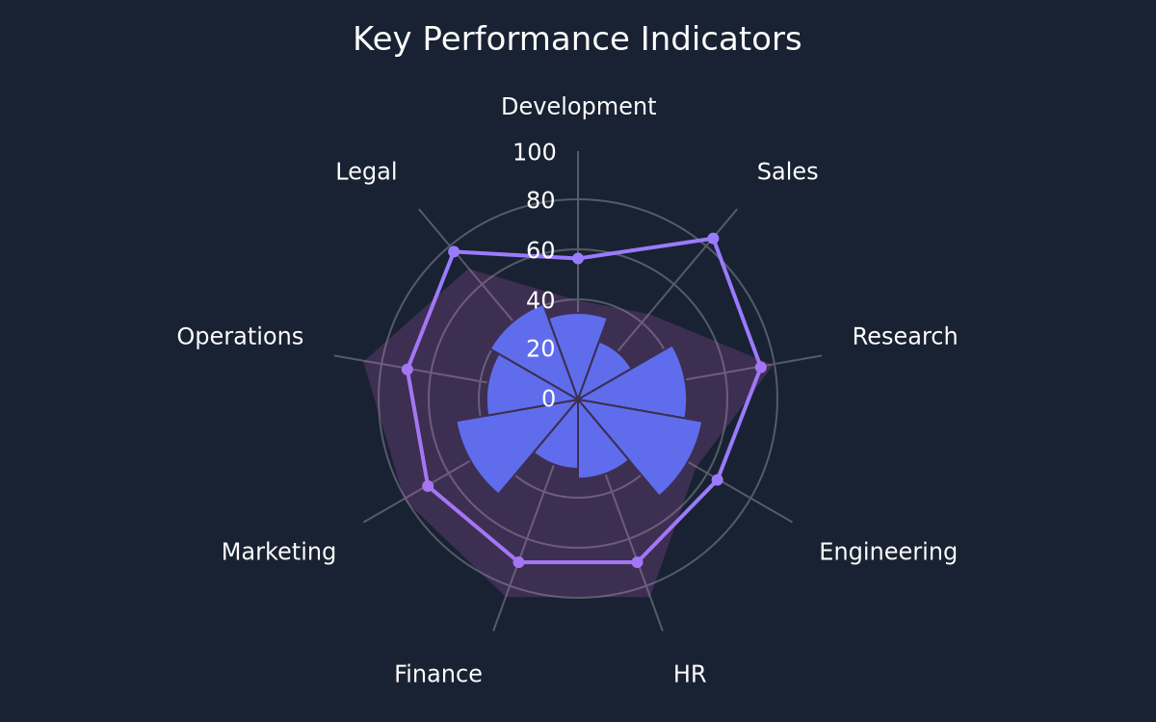This screenshot has width=1156, height=722.
Task: Click the Sales category label
Action: (x=787, y=172)
